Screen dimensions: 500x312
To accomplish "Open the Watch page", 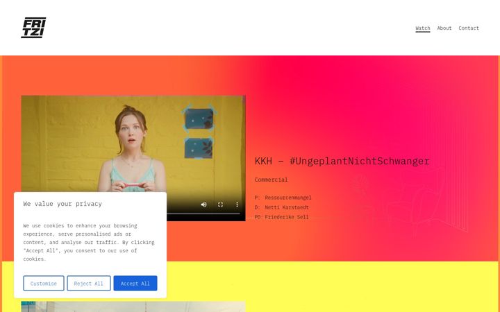I will point(423,28).
